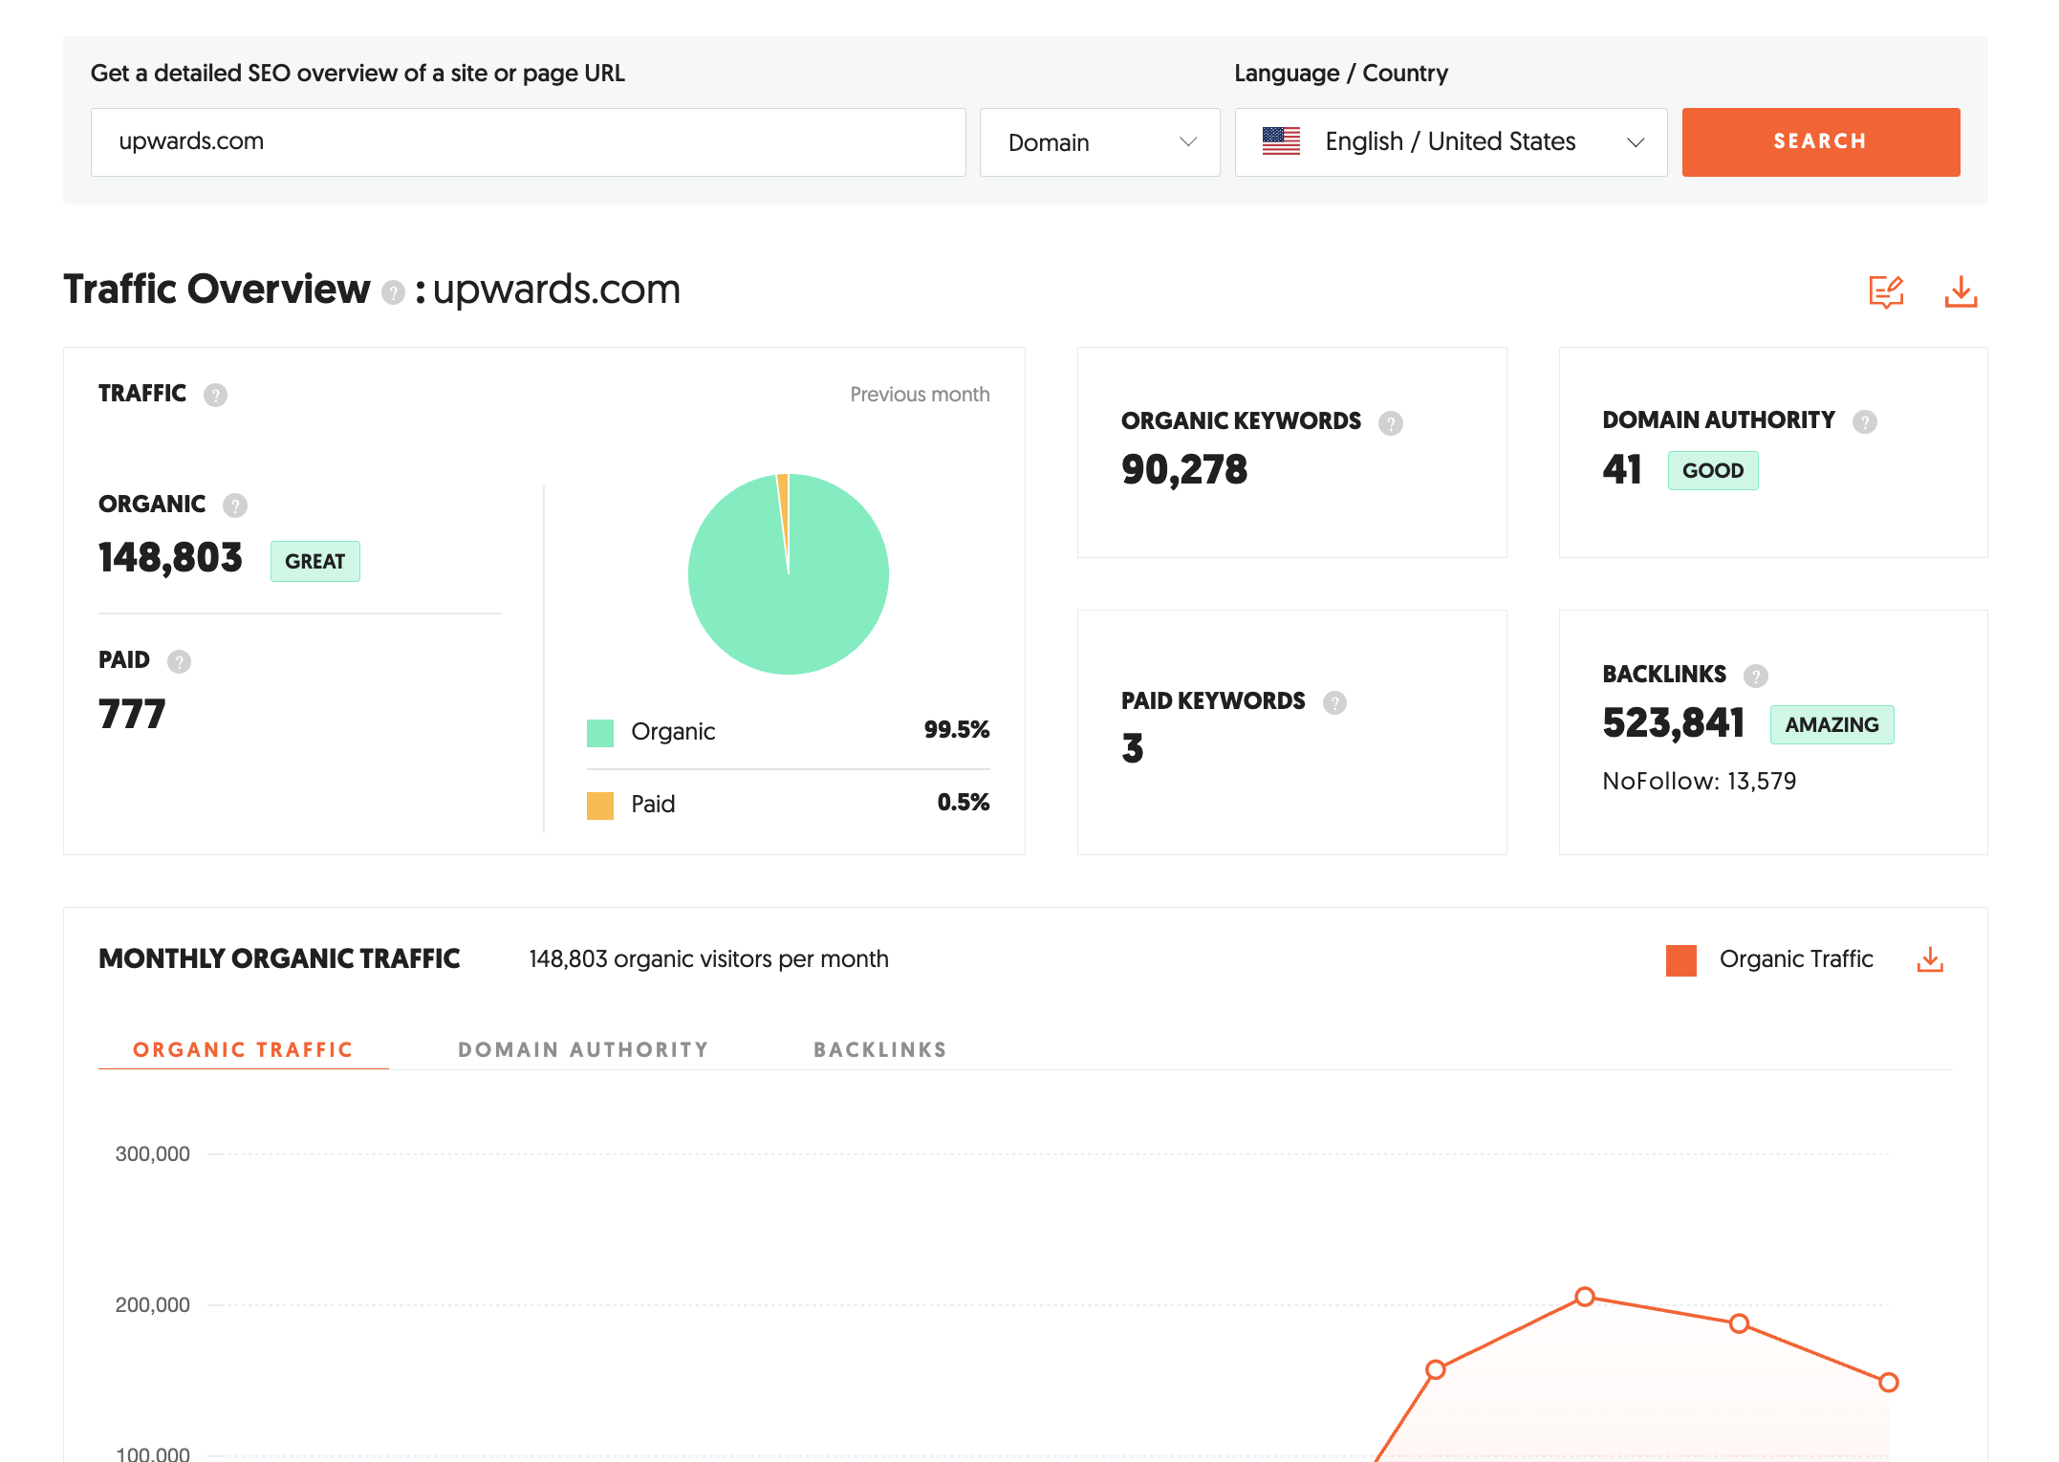Click the yellow Paid legend swatch
Viewport: 2059px width, 1462px height.
pos(600,806)
